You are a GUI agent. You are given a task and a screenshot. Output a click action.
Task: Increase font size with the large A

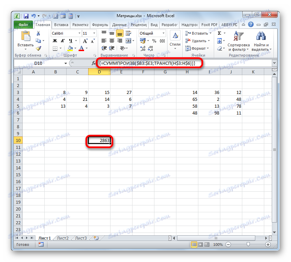click(x=85, y=41)
